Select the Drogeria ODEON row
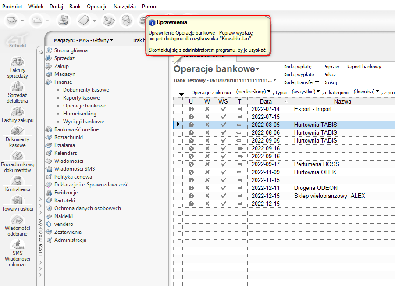 (x=284, y=188)
